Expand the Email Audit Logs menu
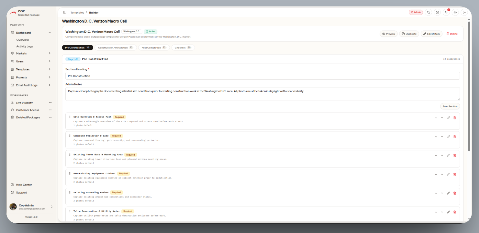 50,85
